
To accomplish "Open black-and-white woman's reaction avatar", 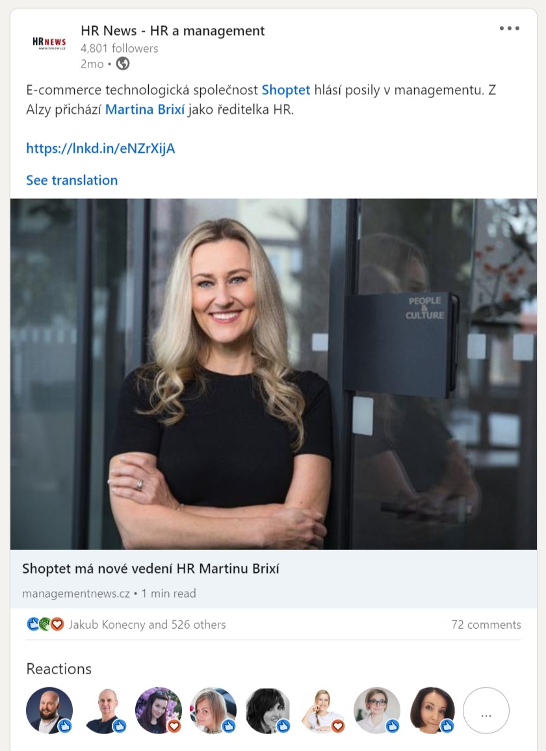I will click(268, 710).
